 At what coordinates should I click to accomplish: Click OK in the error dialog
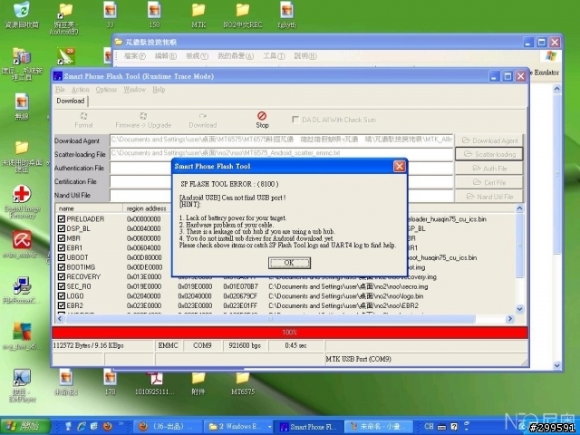coord(289,263)
